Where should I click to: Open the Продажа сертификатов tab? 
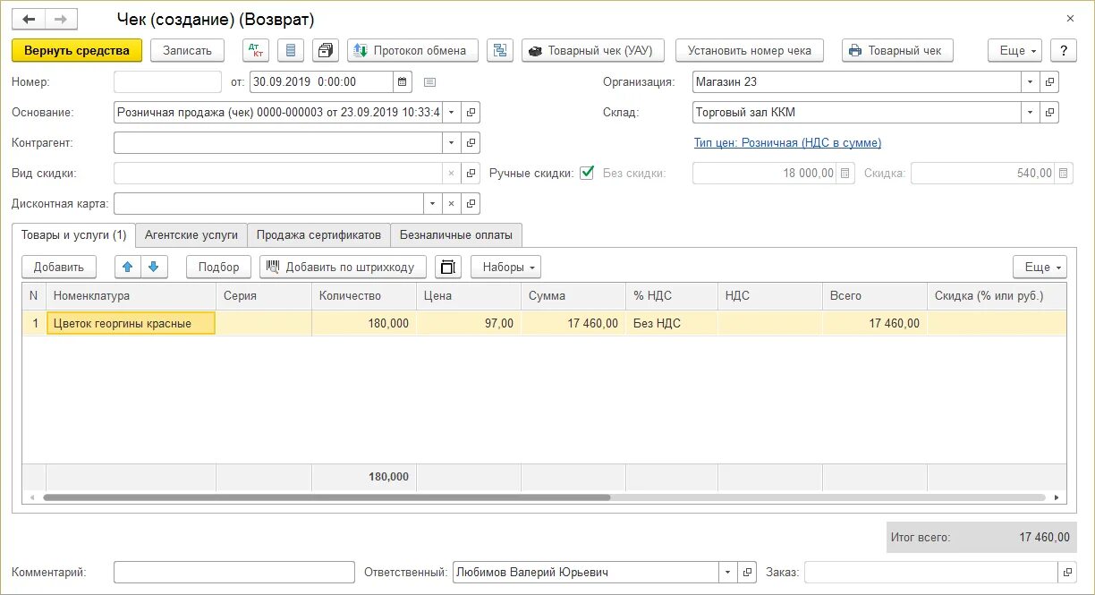pyautogui.click(x=318, y=234)
